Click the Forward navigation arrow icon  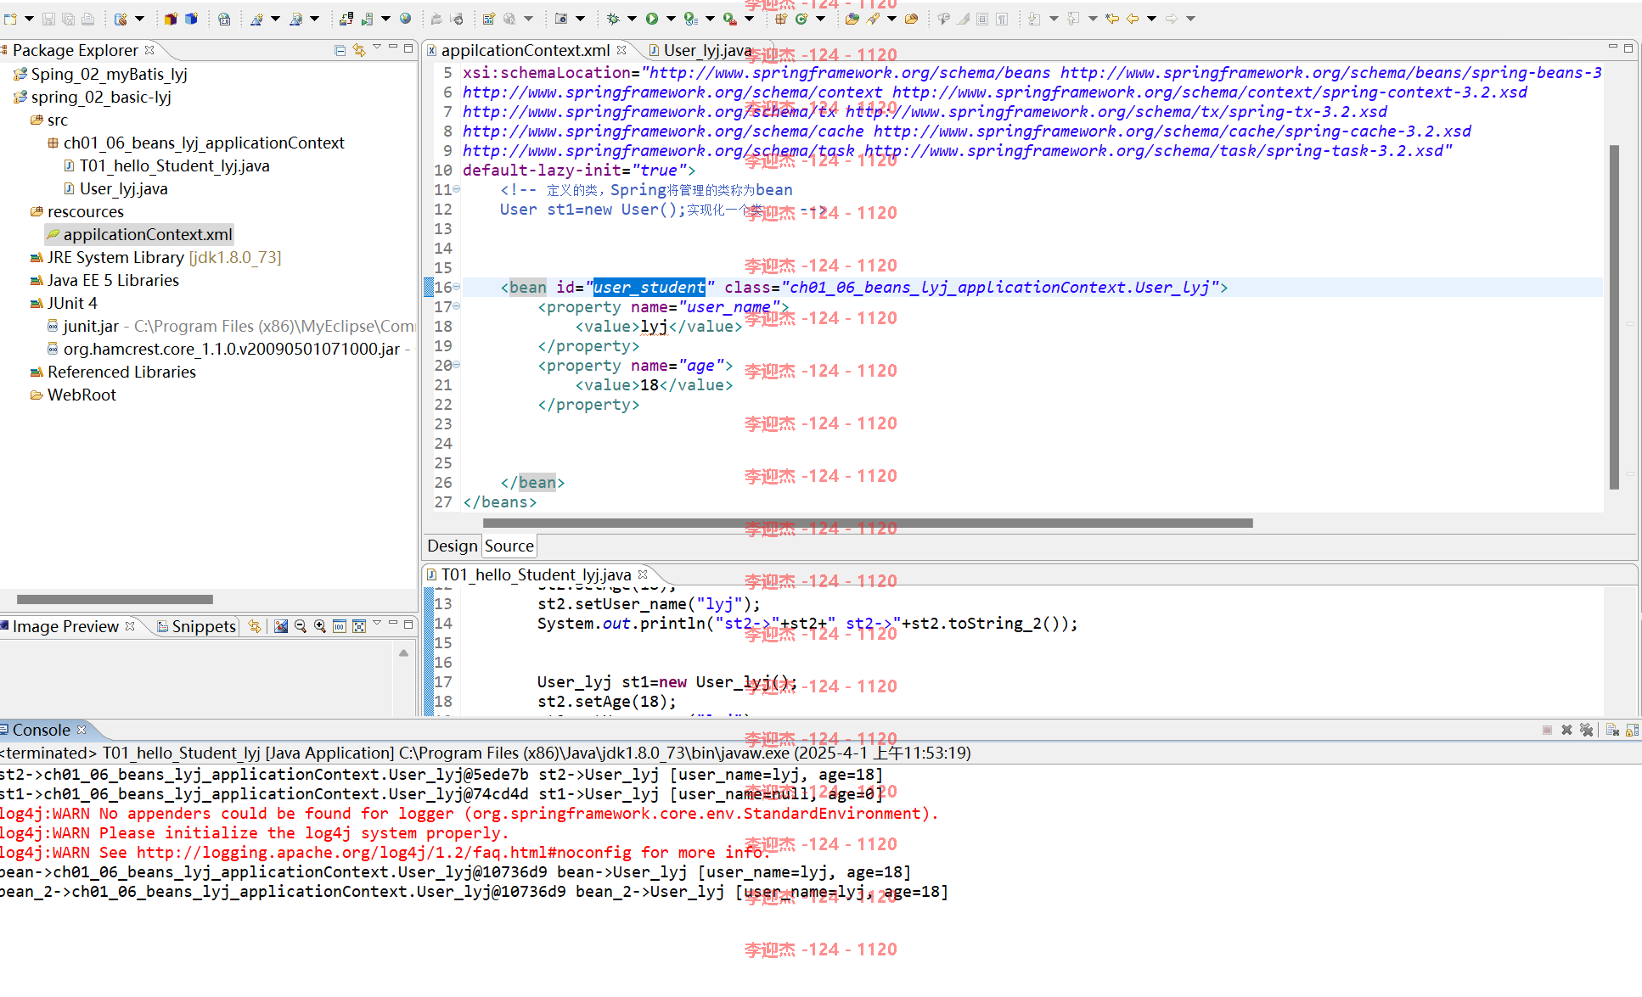[x=1172, y=19]
